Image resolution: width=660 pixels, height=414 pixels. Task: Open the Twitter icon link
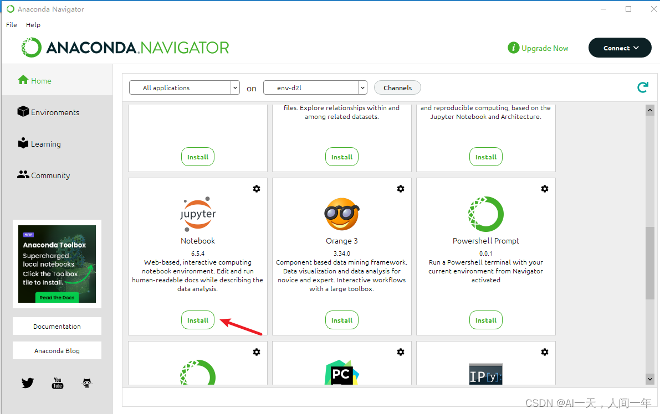(28, 383)
